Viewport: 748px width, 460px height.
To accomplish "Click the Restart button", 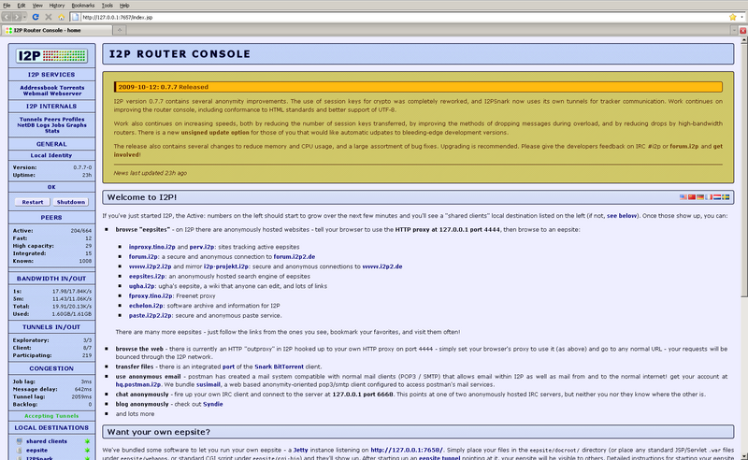I will tap(33, 202).
